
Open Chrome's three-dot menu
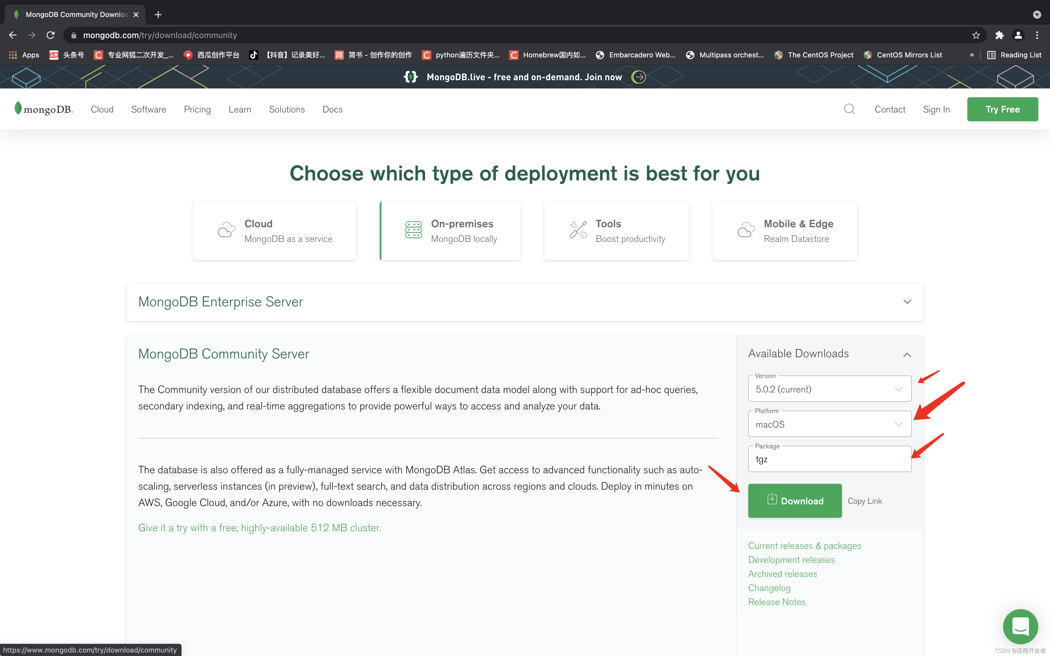pyautogui.click(x=1037, y=35)
